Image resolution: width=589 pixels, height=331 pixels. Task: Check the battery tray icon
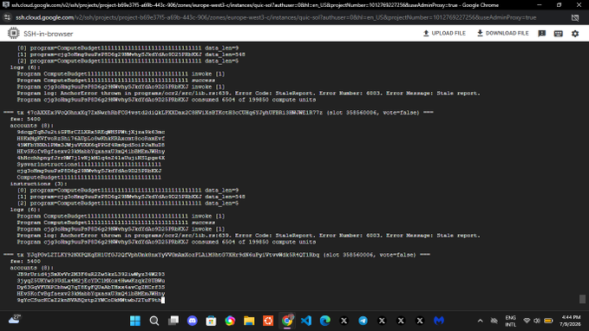(x=548, y=321)
